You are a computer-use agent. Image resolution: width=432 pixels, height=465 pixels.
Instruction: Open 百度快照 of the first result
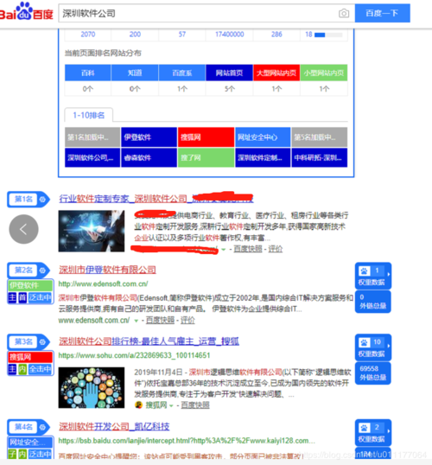coord(248,249)
